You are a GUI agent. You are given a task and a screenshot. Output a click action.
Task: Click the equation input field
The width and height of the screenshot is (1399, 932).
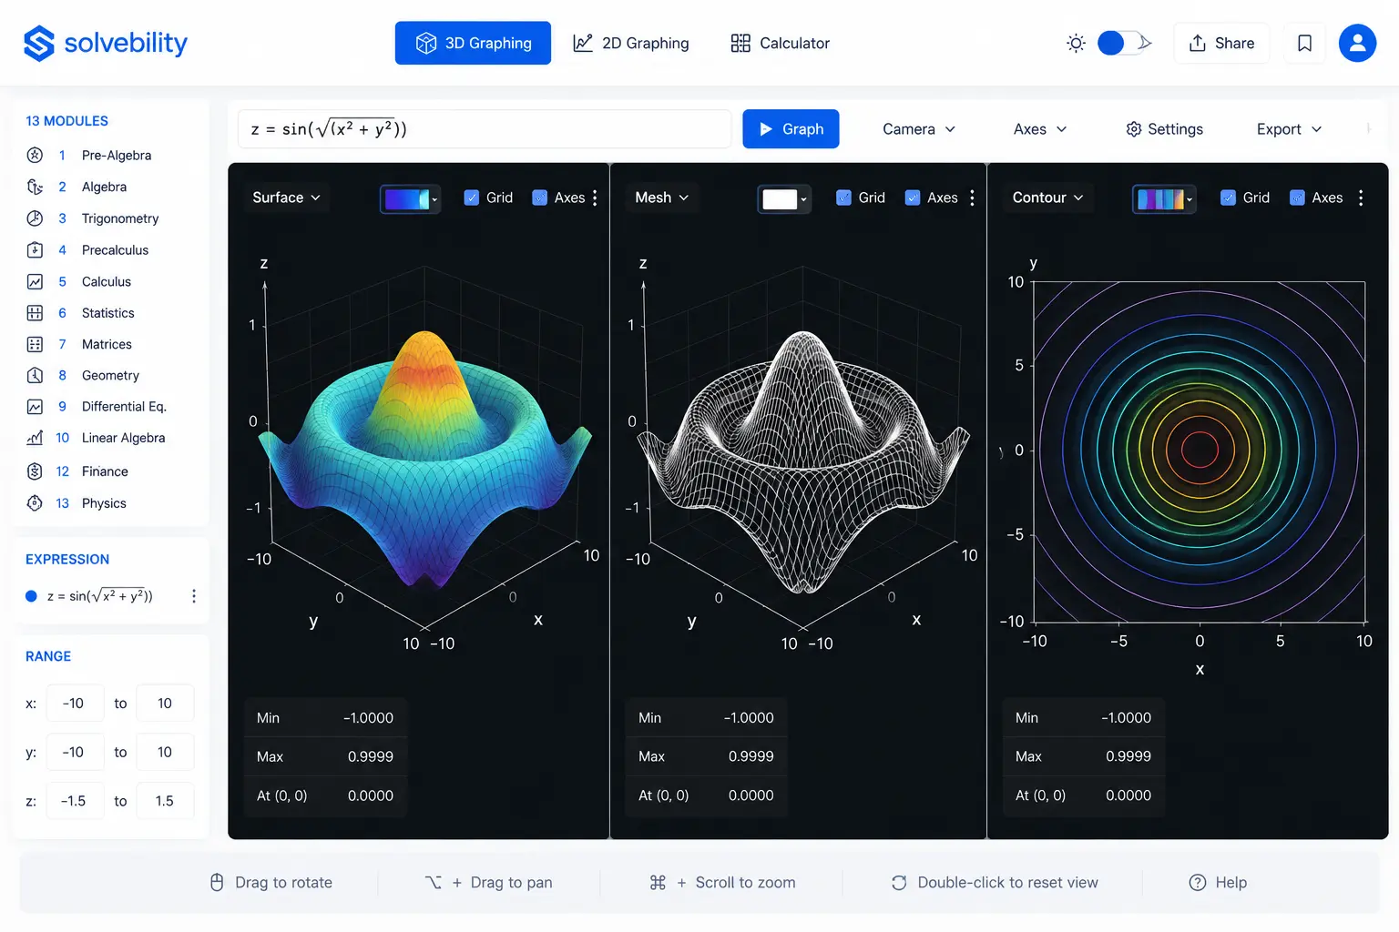click(485, 129)
